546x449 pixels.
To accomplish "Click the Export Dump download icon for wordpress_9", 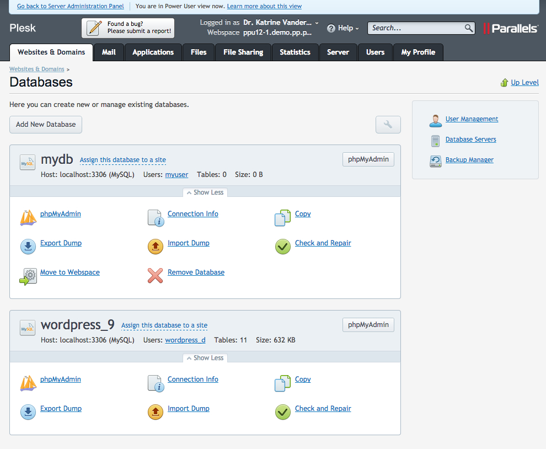I will [x=28, y=412].
